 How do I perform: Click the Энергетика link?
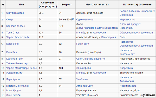(x=126, y=68)
